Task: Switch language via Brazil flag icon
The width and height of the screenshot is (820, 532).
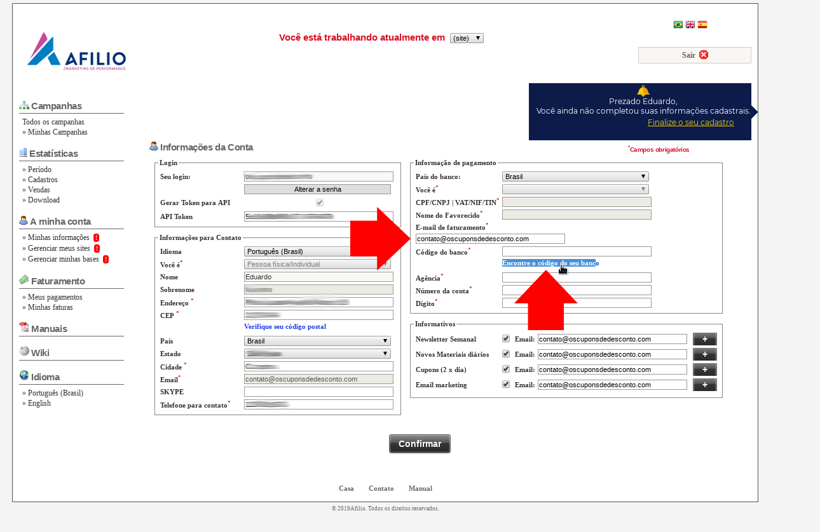Action: [x=678, y=25]
